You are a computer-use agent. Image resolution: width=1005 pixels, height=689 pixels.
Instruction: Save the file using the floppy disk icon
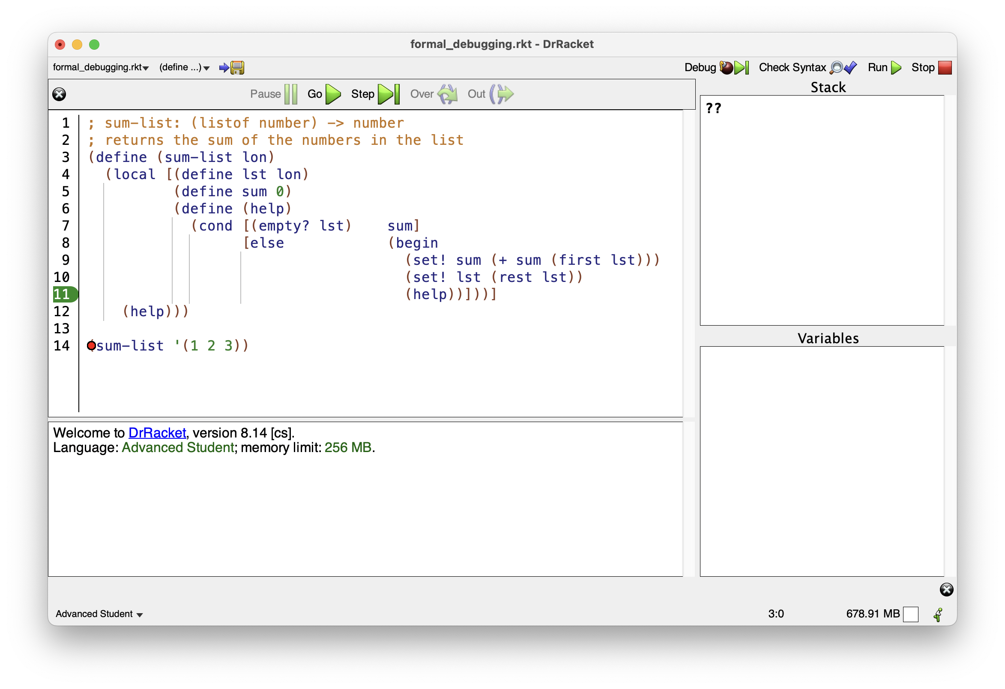pyautogui.click(x=237, y=67)
